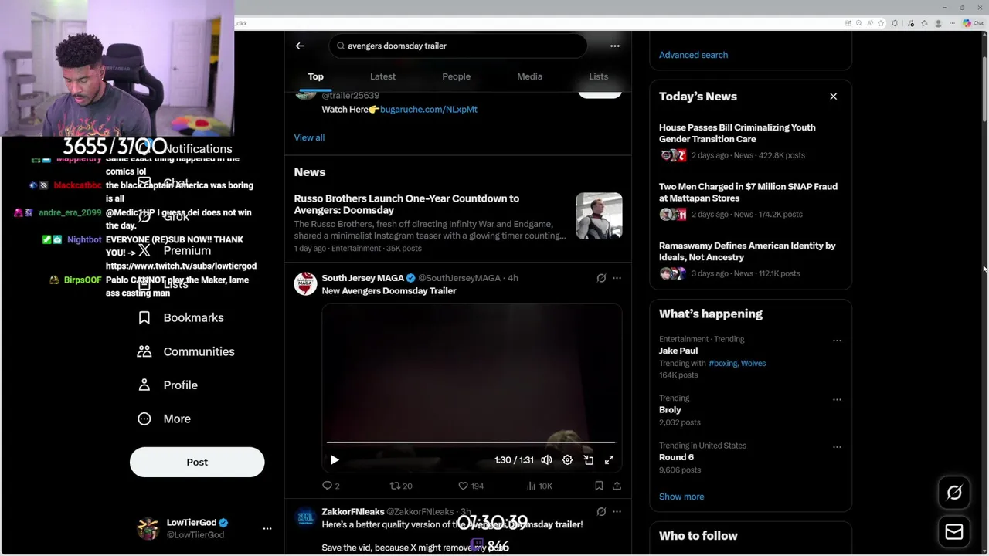Click the video progress bar
The image size is (989, 556).
click(x=471, y=442)
